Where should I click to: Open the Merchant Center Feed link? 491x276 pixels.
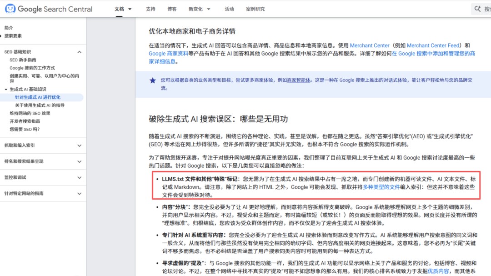[433, 45]
